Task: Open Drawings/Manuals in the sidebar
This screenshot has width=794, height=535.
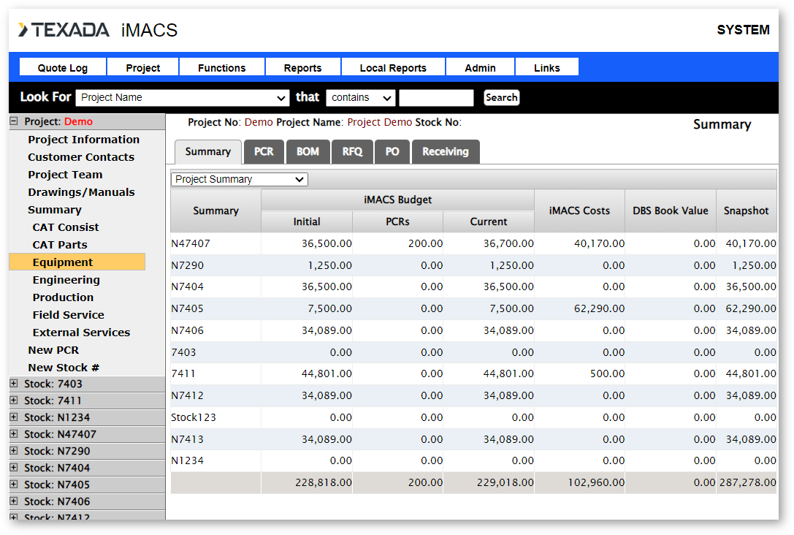Action: click(x=82, y=192)
